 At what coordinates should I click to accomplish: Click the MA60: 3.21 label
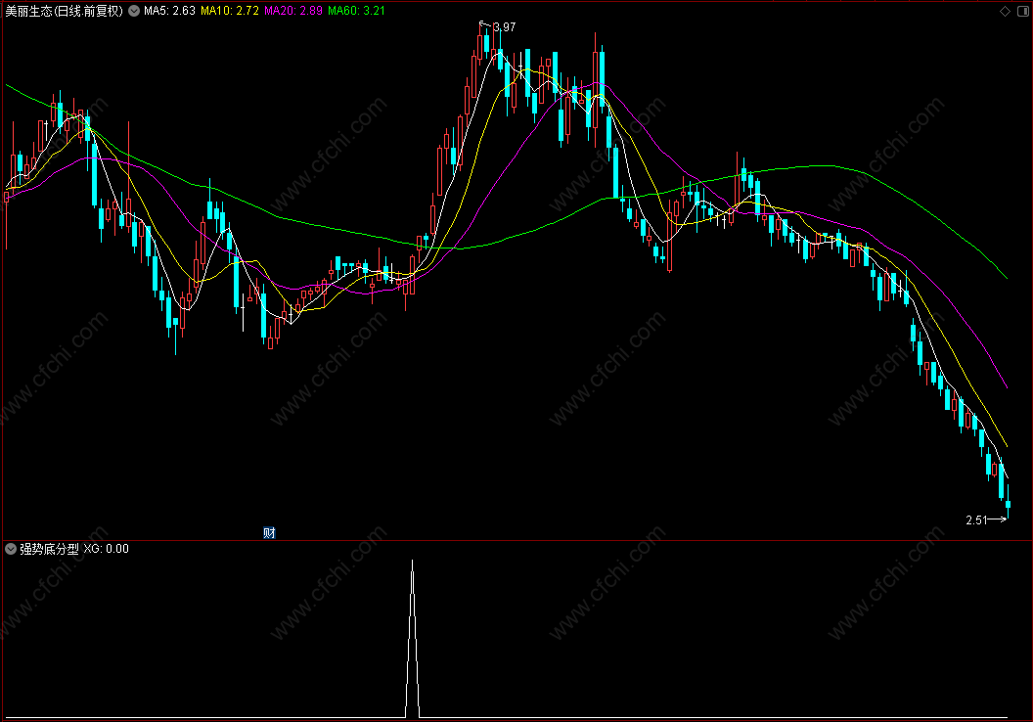point(356,11)
